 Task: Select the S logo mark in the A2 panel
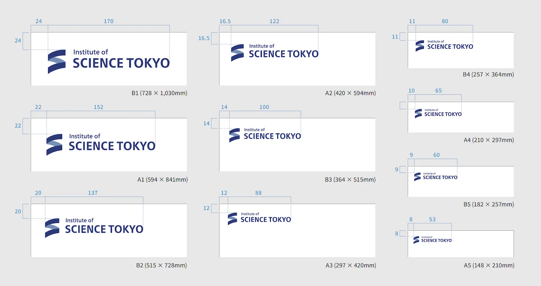coord(237,53)
